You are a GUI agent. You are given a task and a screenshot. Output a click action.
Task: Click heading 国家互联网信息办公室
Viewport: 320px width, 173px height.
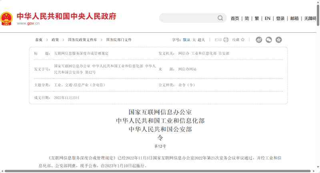160,112
